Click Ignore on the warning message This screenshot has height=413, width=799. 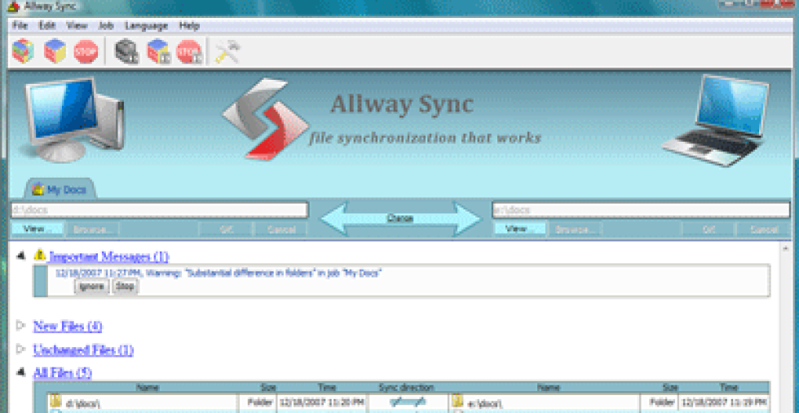coord(91,287)
